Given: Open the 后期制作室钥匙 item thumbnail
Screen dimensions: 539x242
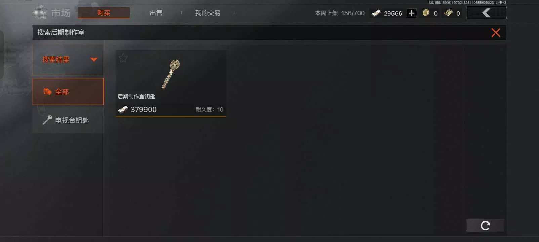Looking at the screenshot, I should point(171,74).
